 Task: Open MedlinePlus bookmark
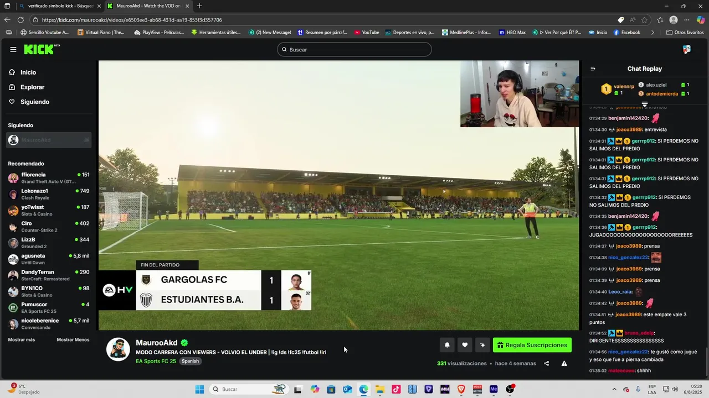point(466,33)
